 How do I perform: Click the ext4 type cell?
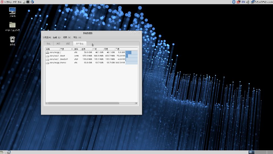(76, 56)
